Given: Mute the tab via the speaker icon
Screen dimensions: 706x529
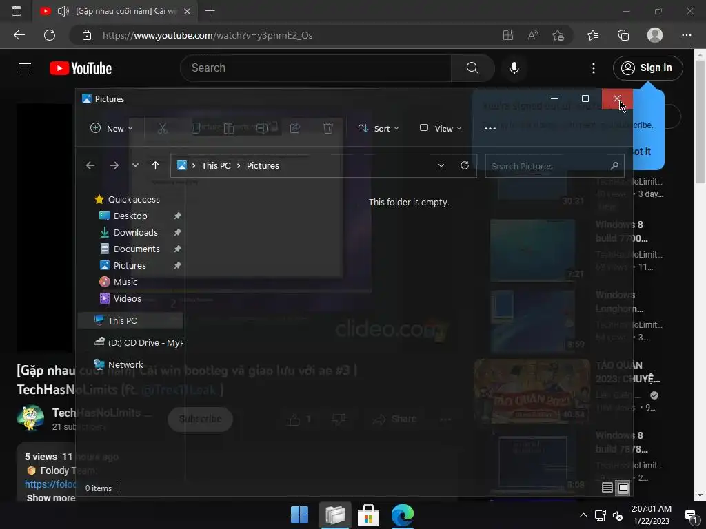Looking at the screenshot, I should [63, 11].
